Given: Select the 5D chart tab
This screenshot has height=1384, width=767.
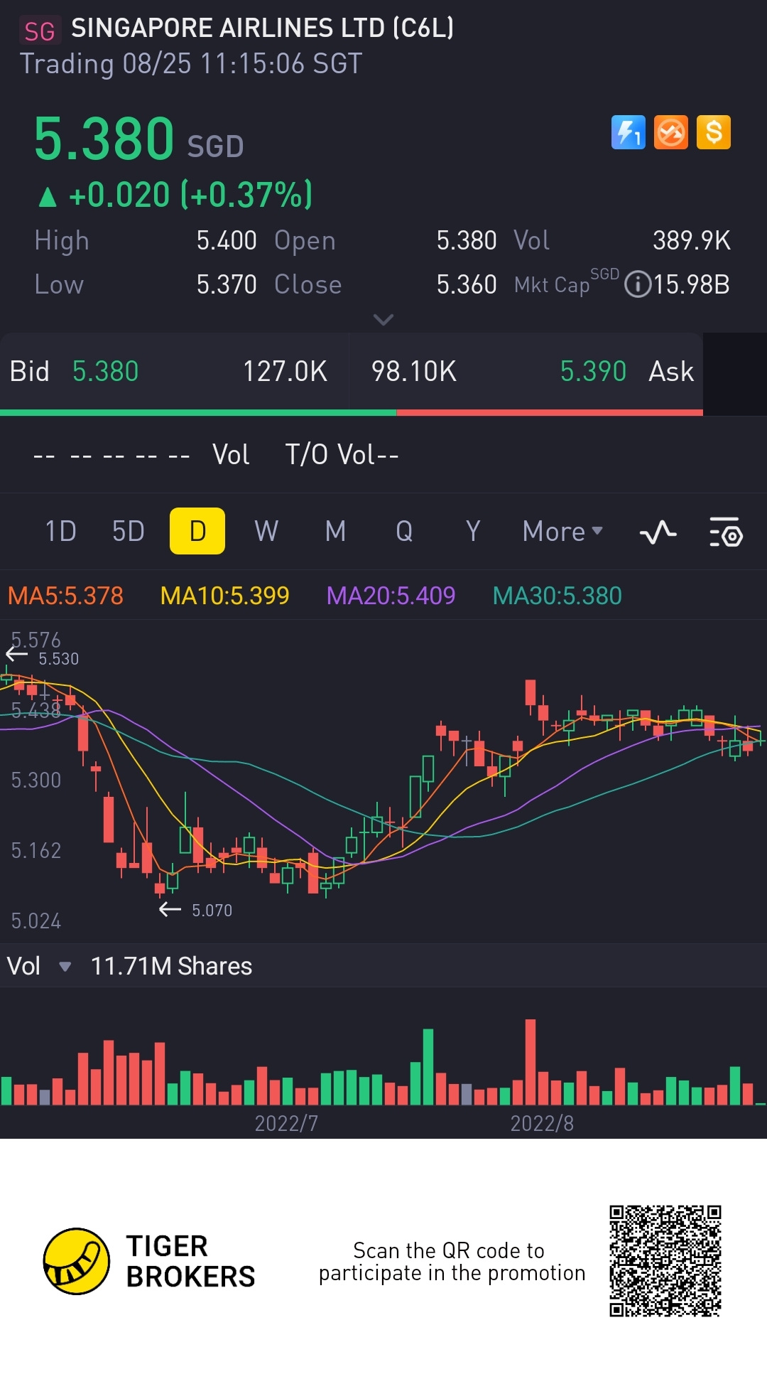Looking at the screenshot, I should pyautogui.click(x=129, y=532).
